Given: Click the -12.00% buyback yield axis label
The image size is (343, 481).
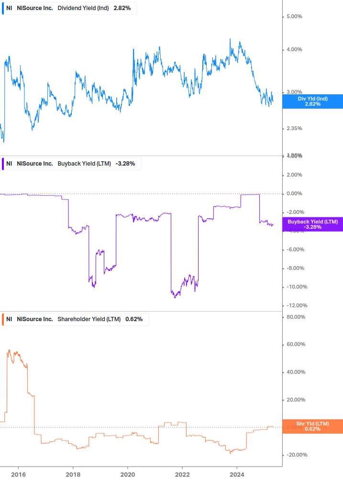Looking at the screenshot, I should pyautogui.click(x=297, y=305).
